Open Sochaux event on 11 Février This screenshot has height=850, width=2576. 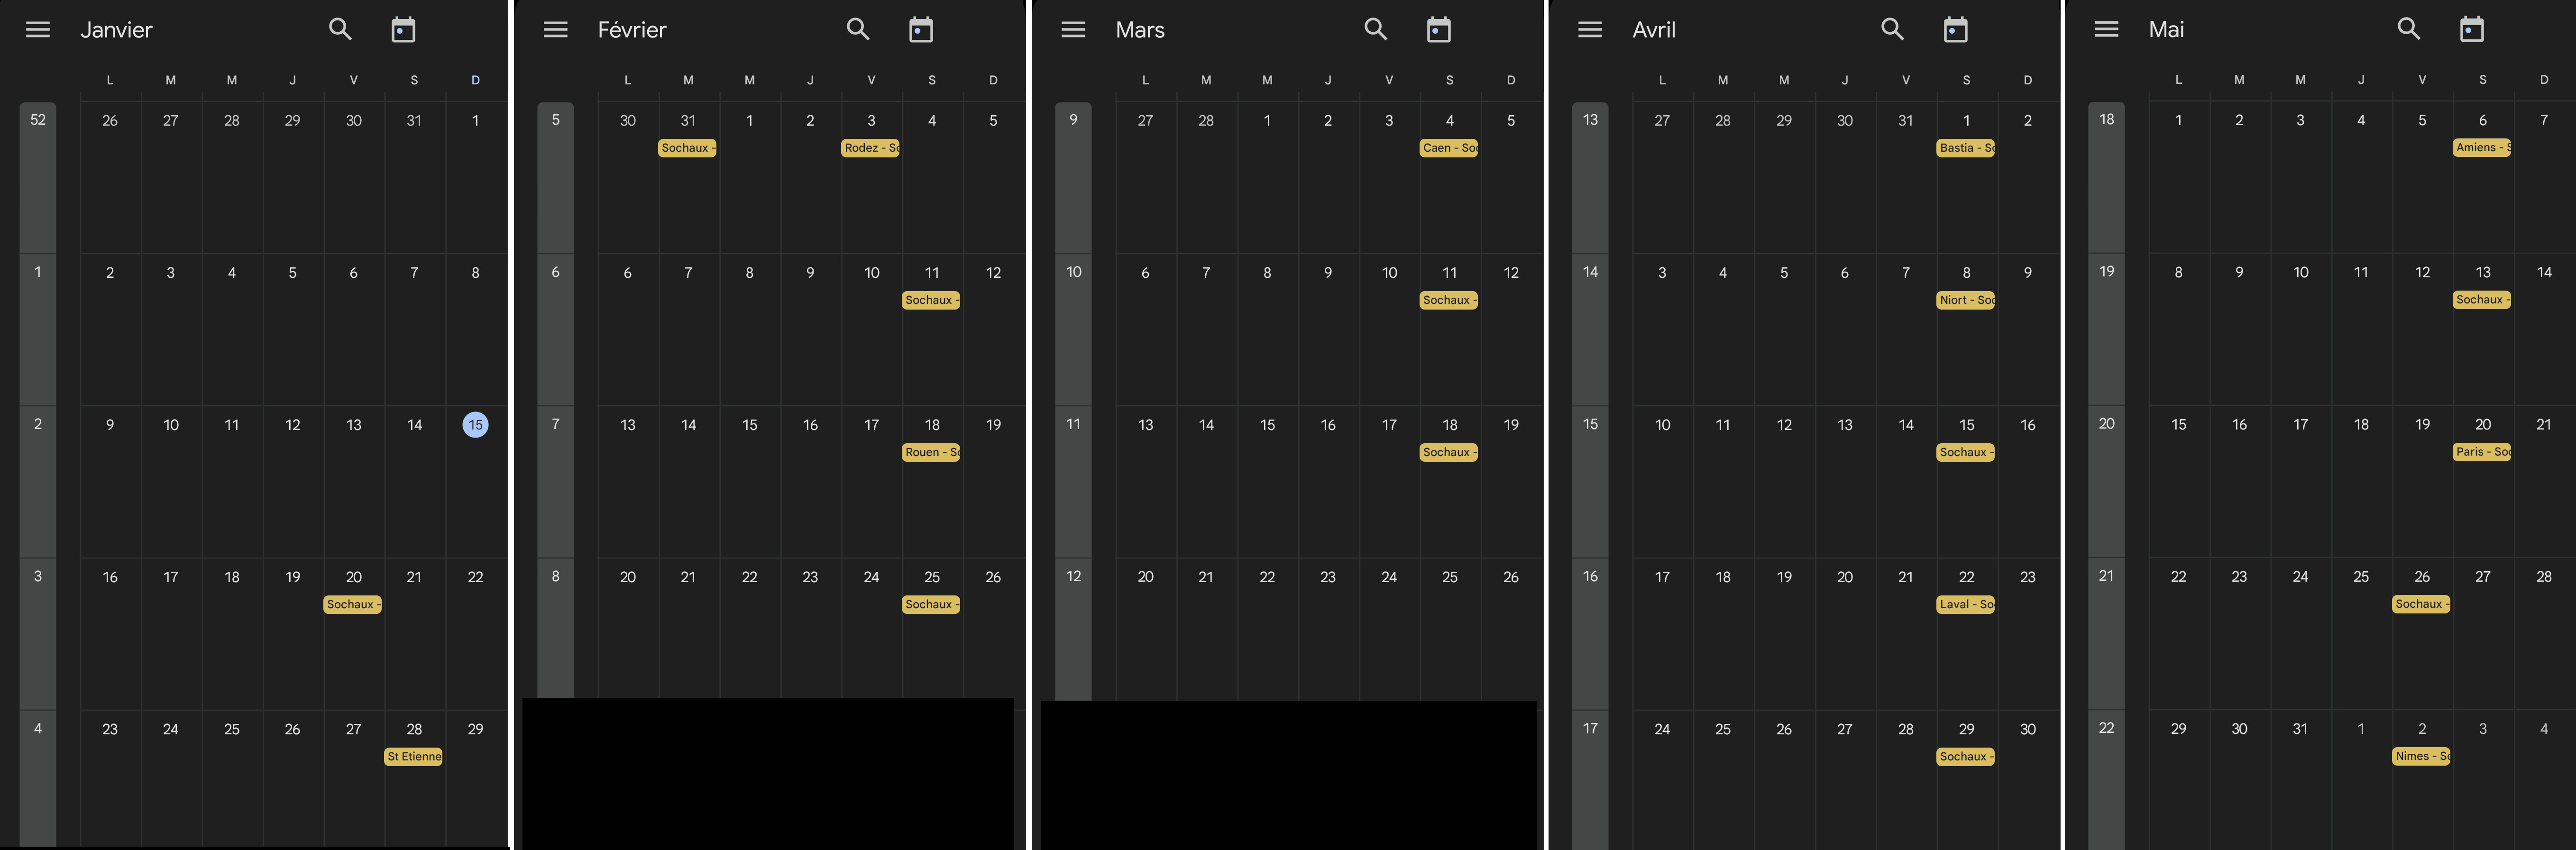click(x=932, y=300)
